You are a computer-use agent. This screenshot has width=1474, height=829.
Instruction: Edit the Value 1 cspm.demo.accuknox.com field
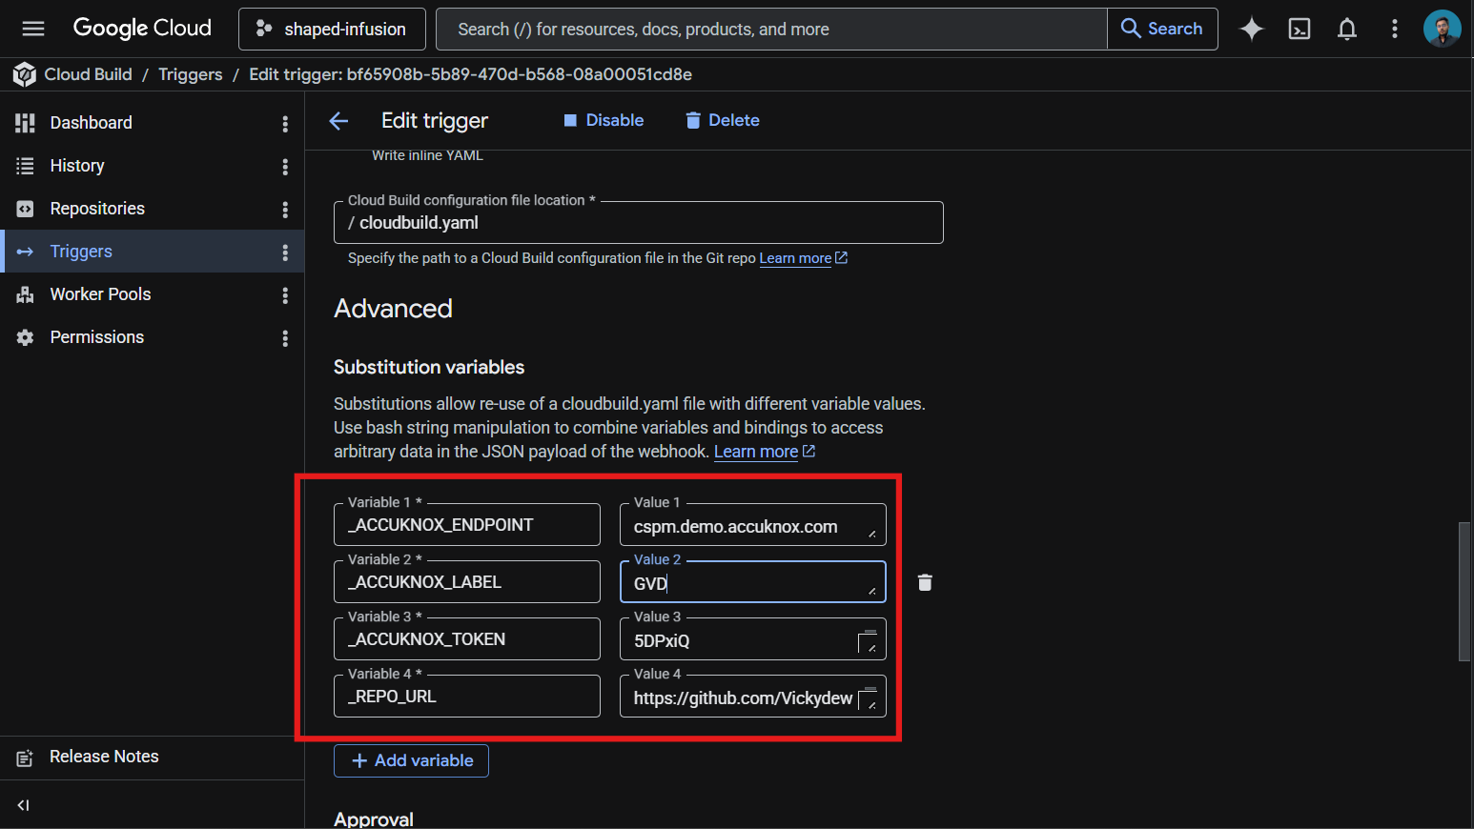coord(753,525)
